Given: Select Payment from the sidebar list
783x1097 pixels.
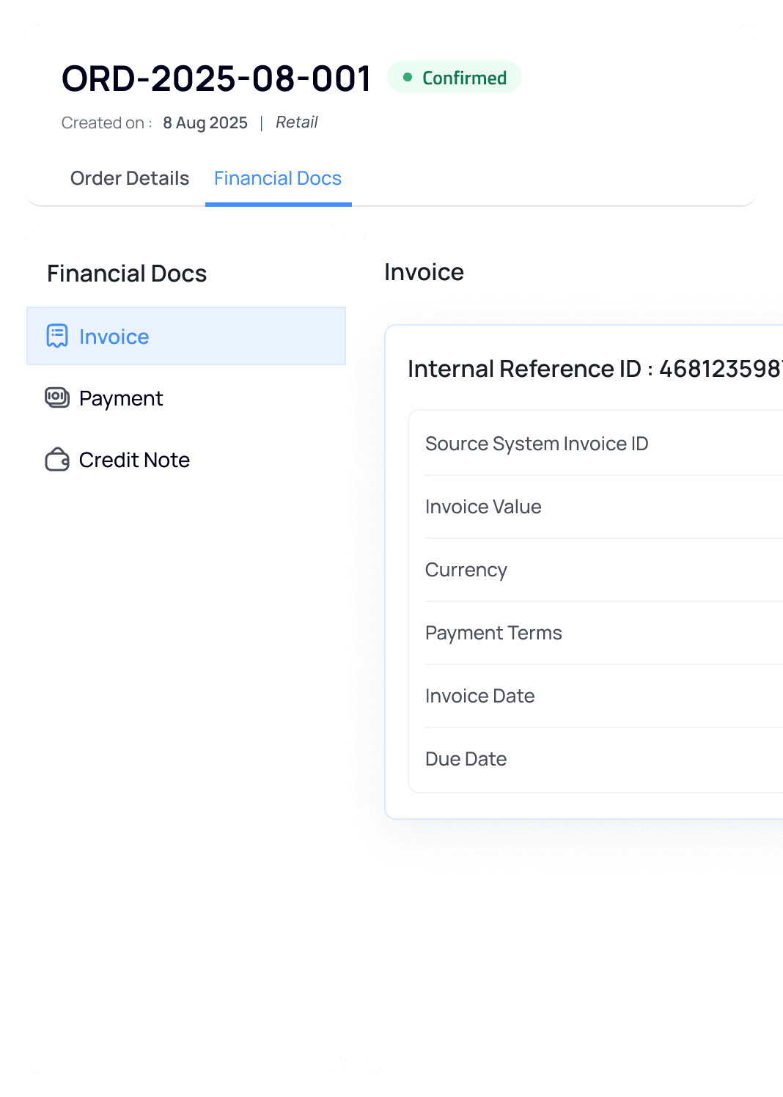Looking at the screenshot, I should click(x=121, y=397).
